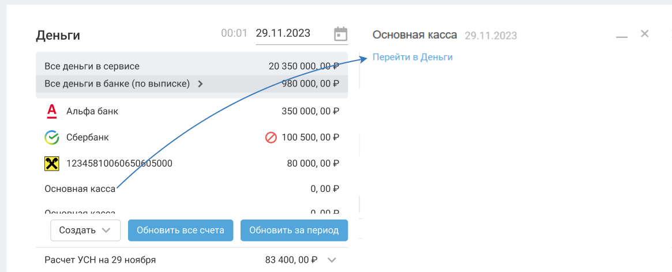Click the 83 400,00 ₽ tax amount
The height and width of the screenshot is (272, 672).
pos(291,260)
